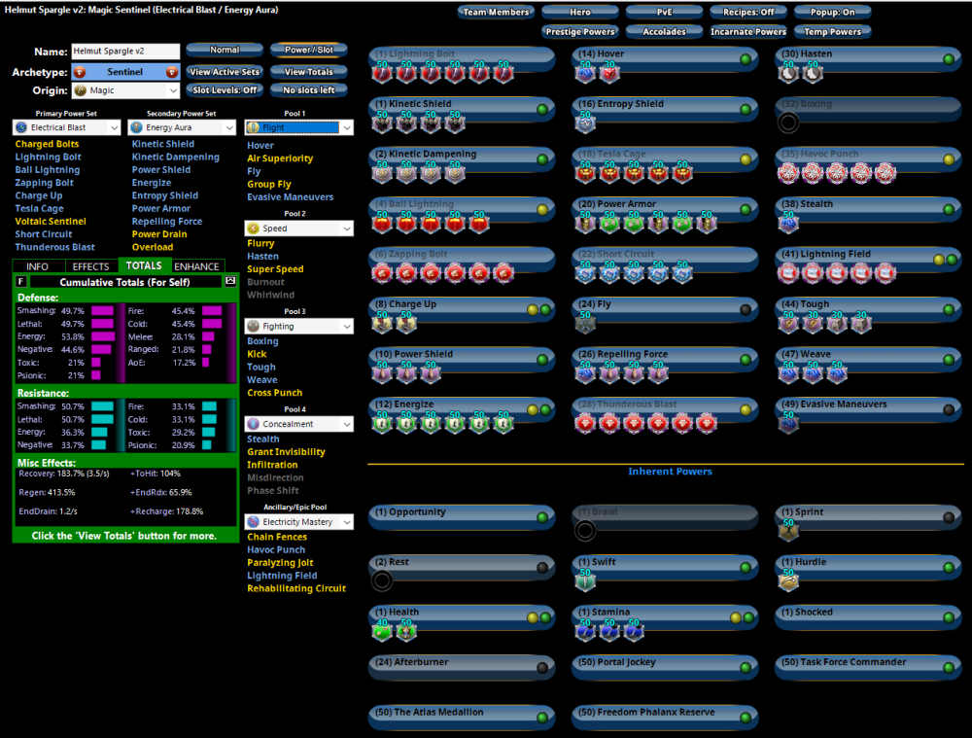972x738 pixels.
Task: Click the first enhancement slot under Hasten
Action: [x=788, y=73]
